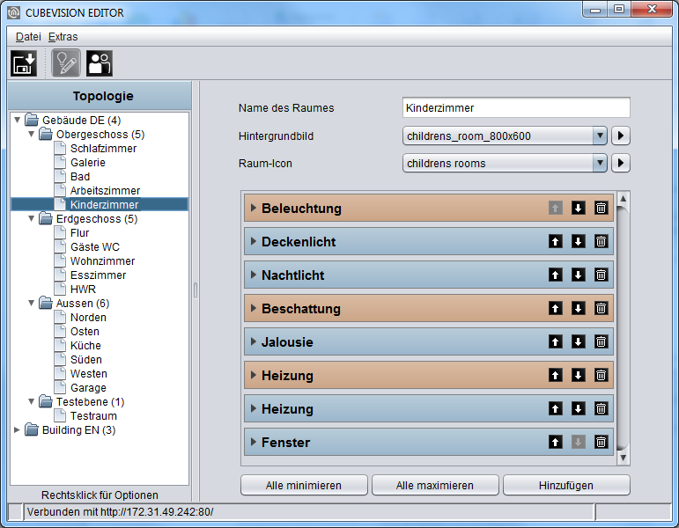Click the save/download project toolbar icon
The height and width of the screenshot is (528, 679).
pos(24,63)
